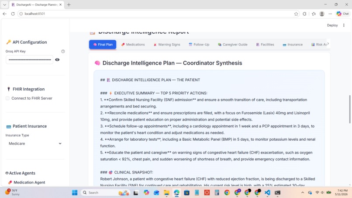The height and width of the screenshot is (198, 352).
Task: Open a new browser tab
Action: coord(69,4)
